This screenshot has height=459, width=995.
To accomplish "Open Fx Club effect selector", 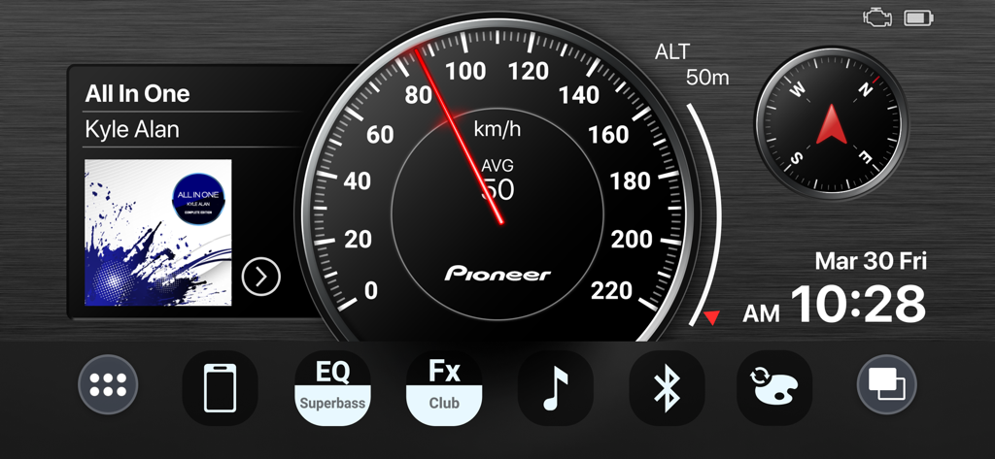I will click(x=444, y=388).
